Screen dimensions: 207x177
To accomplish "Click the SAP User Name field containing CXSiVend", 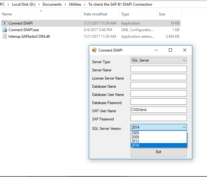I will [x=159, y=110].
